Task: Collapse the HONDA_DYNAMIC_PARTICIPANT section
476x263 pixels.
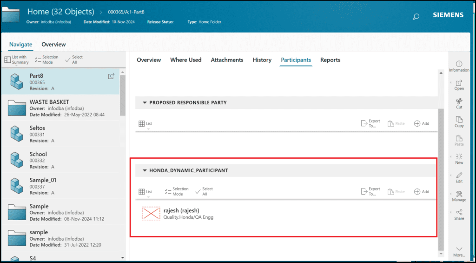Action: pyautogui.click(x=145, y=170)
